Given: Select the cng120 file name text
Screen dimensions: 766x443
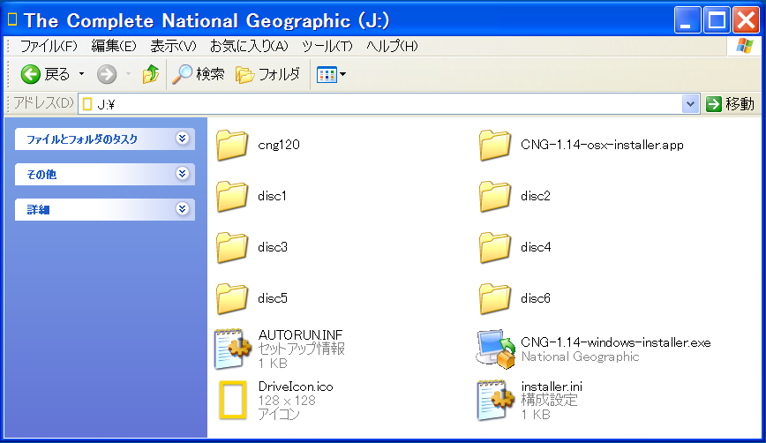Looking at the screenshot, I should pyautogui.click(x=279, y=145).
